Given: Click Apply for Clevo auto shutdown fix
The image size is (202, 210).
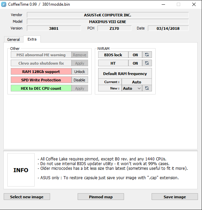Looking at the screenshot, I should (80, 63).
